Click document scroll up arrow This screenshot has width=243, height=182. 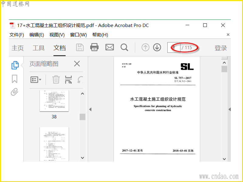tap(224, 63)
